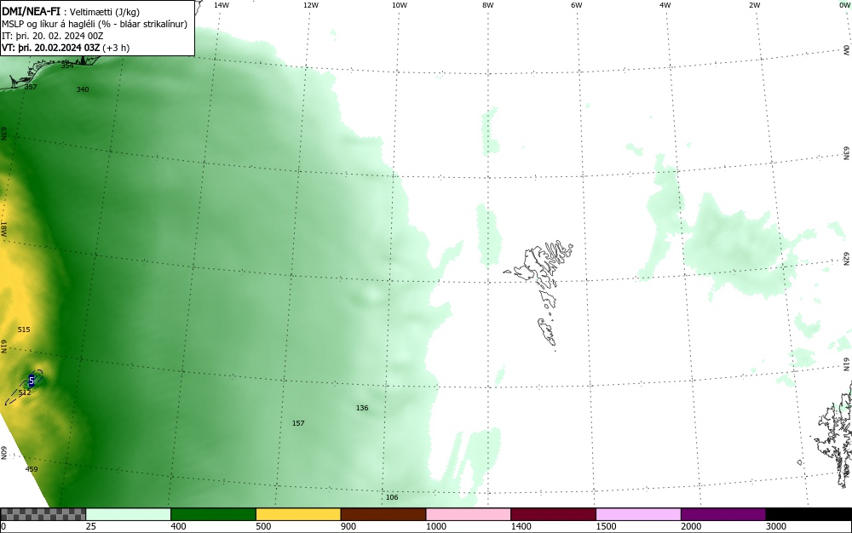Click the purple 2000–3000 legend swatch
Viewport: 852px width, 533px height.
click(x=723, y=514)
